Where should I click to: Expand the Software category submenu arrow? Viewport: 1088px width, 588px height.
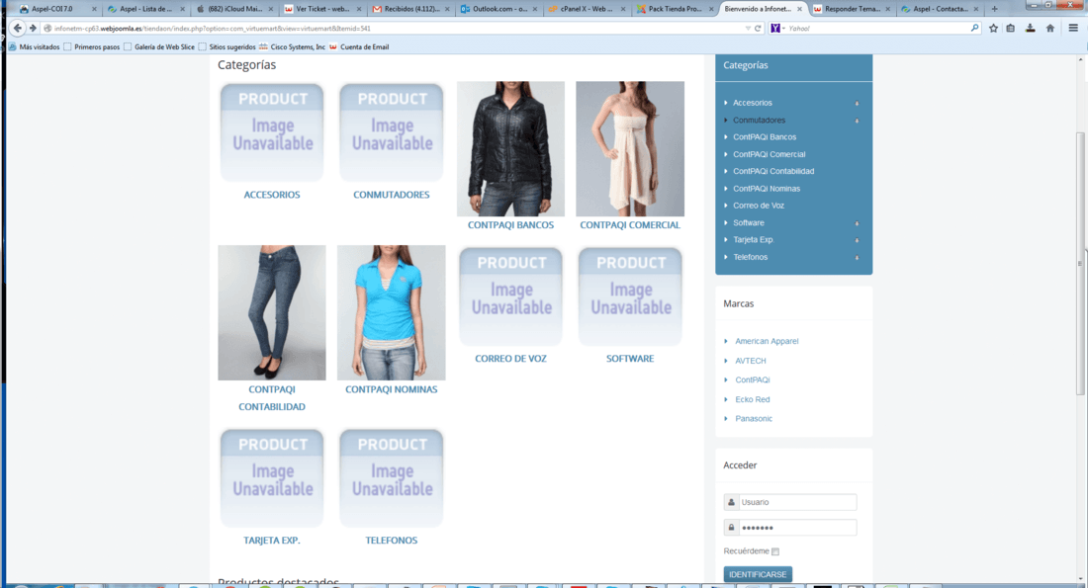pos(857,223)
